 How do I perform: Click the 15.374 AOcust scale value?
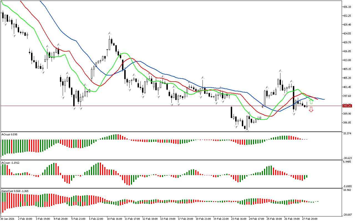click(348, 133)
